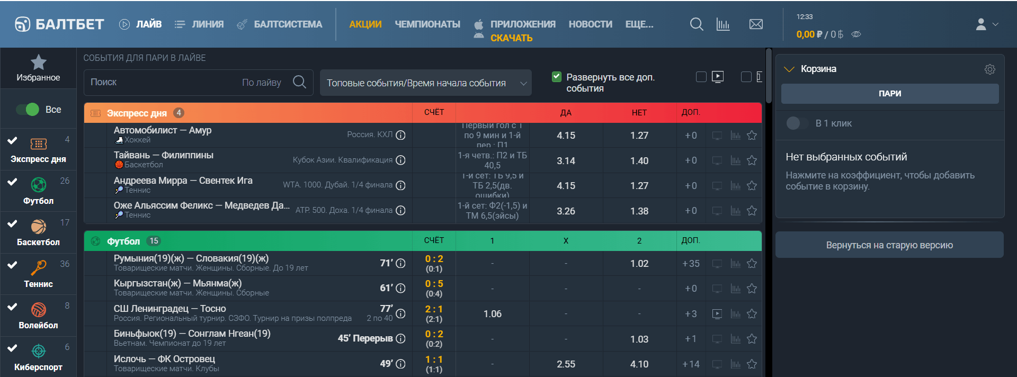The height and width of the screenshot is (377, 1017).
Task: Open statistics icon for СШ Ленинградец row
Action: pyautogui.click(x=735, y=314)
